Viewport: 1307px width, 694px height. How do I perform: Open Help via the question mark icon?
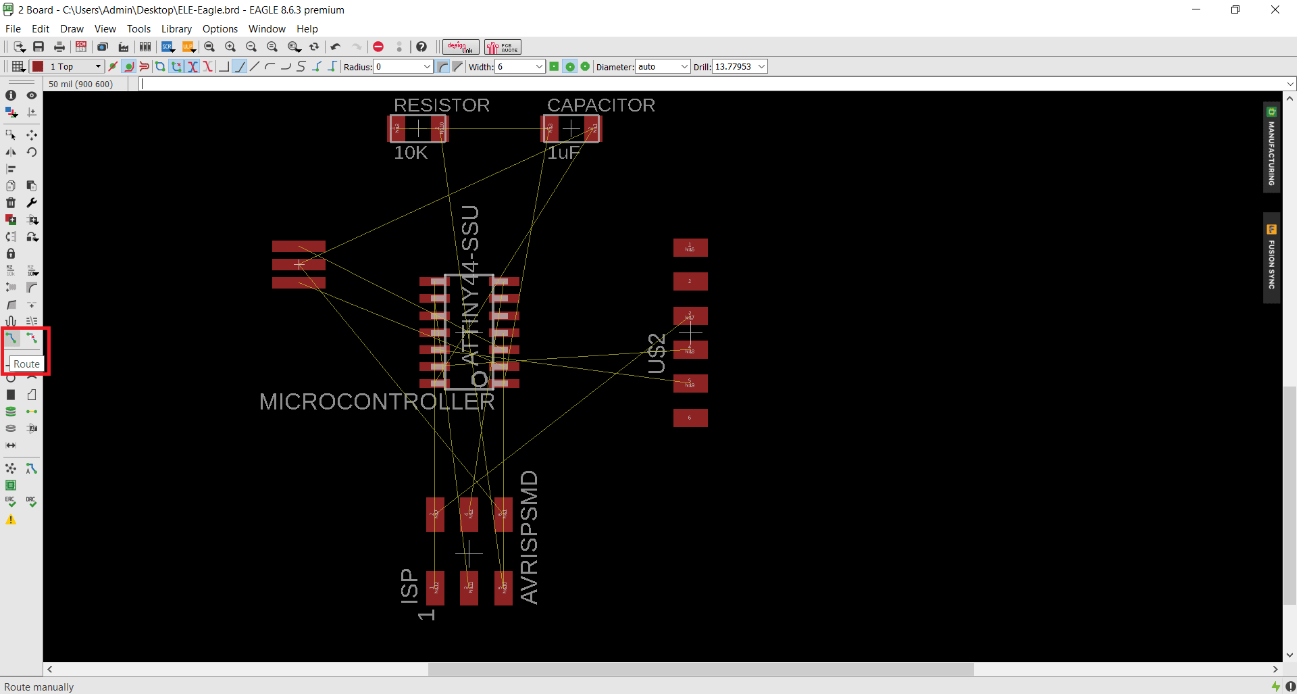[421, 47]
